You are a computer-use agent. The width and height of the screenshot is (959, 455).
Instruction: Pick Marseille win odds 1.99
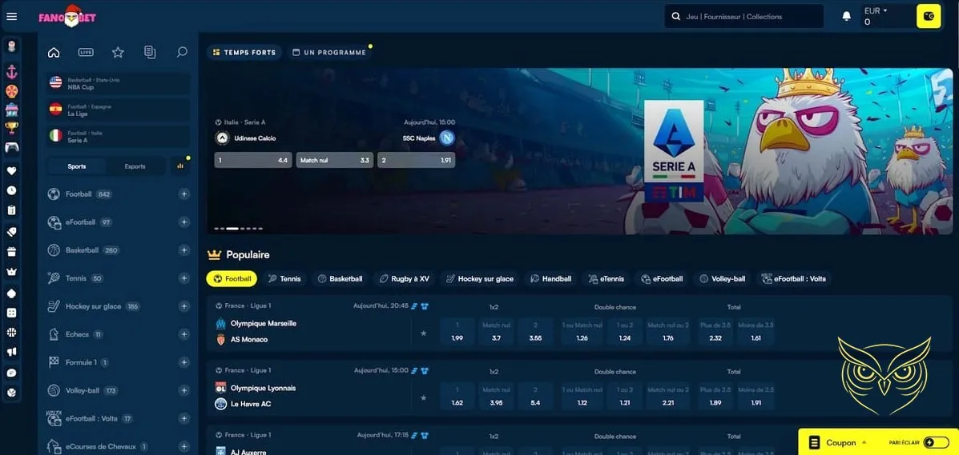(x=457, y=332)
